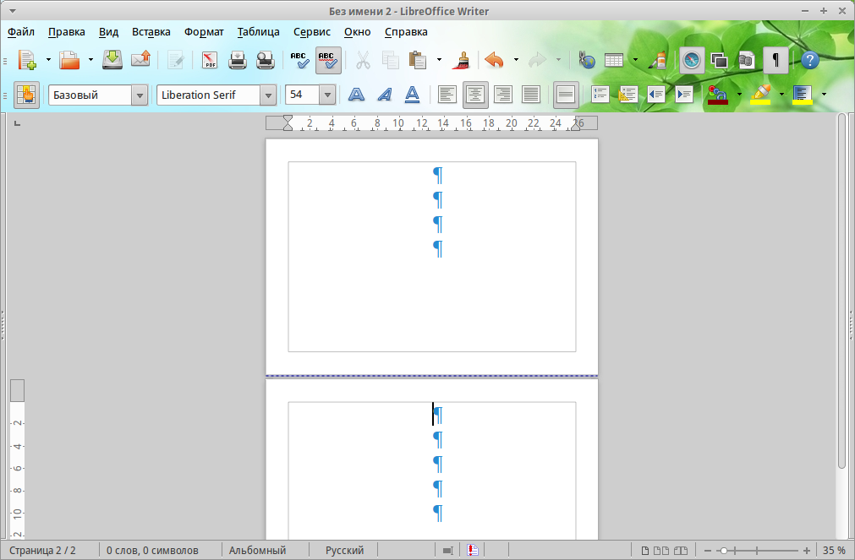Enable centered paragraph alignment
Viewport: 855px width, 560px height.
click(475, 95)
